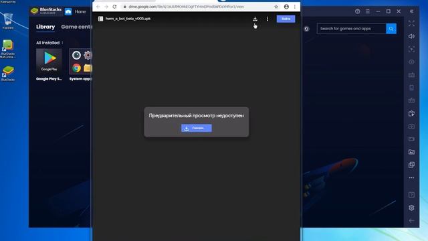The width and height of the screenshot is (428, 241).
Task: Click the BlueStacks back arrow in sidebar
Action: coord(411,220)
